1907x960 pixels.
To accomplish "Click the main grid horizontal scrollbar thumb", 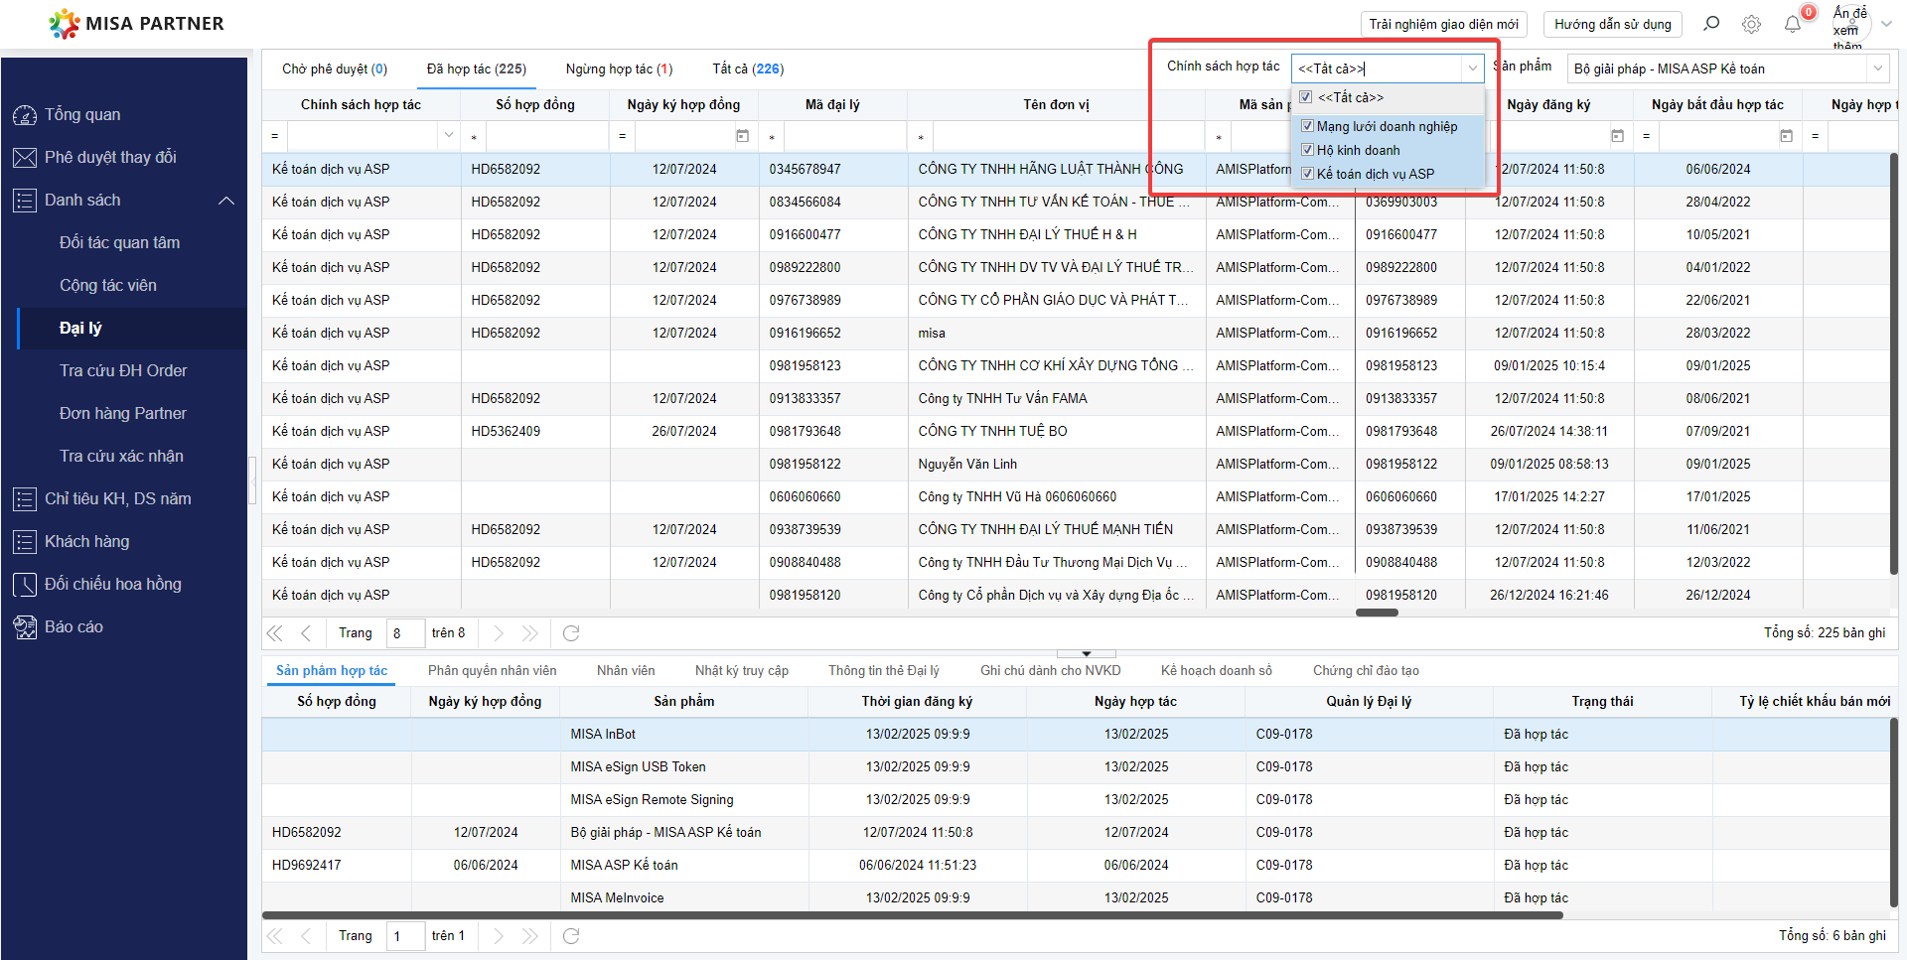I will point(1377,613).
